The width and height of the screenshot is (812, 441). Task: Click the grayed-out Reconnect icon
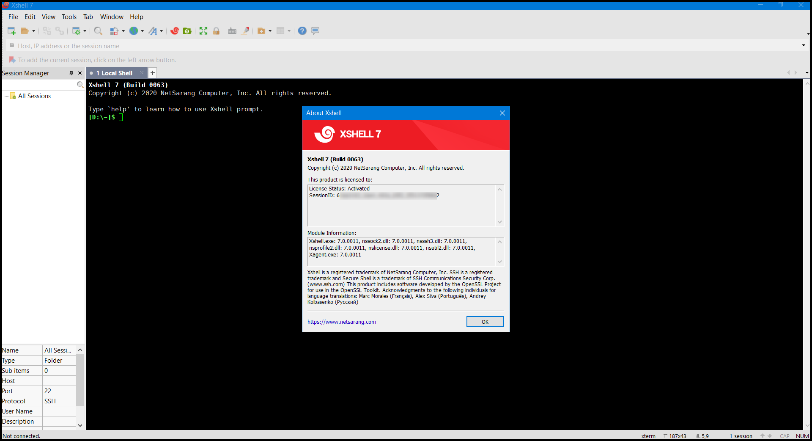60,31
